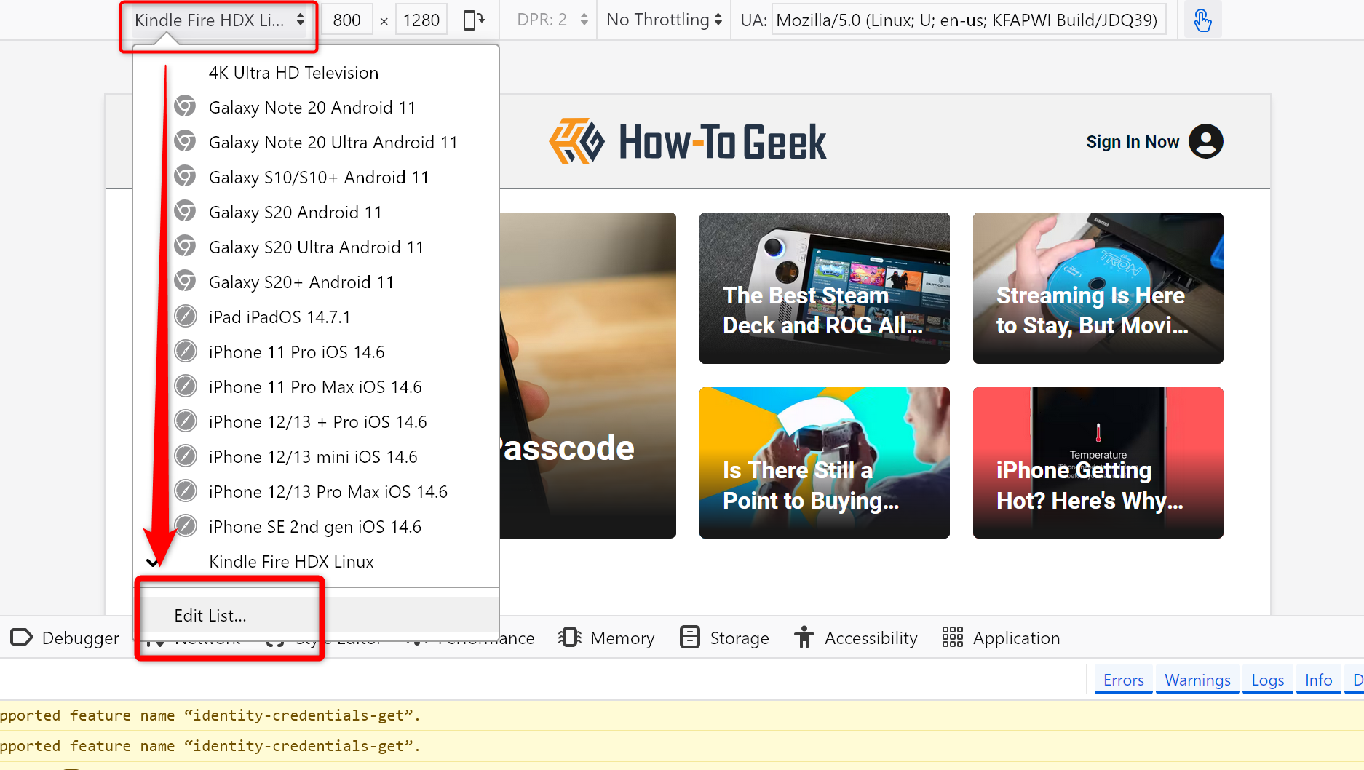Open Is There Still a Point to Buying article
This screenshot has height=770, width=1364.
click(824, 463)
